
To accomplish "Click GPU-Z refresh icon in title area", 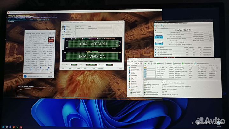I will click(x=52, y=33).
